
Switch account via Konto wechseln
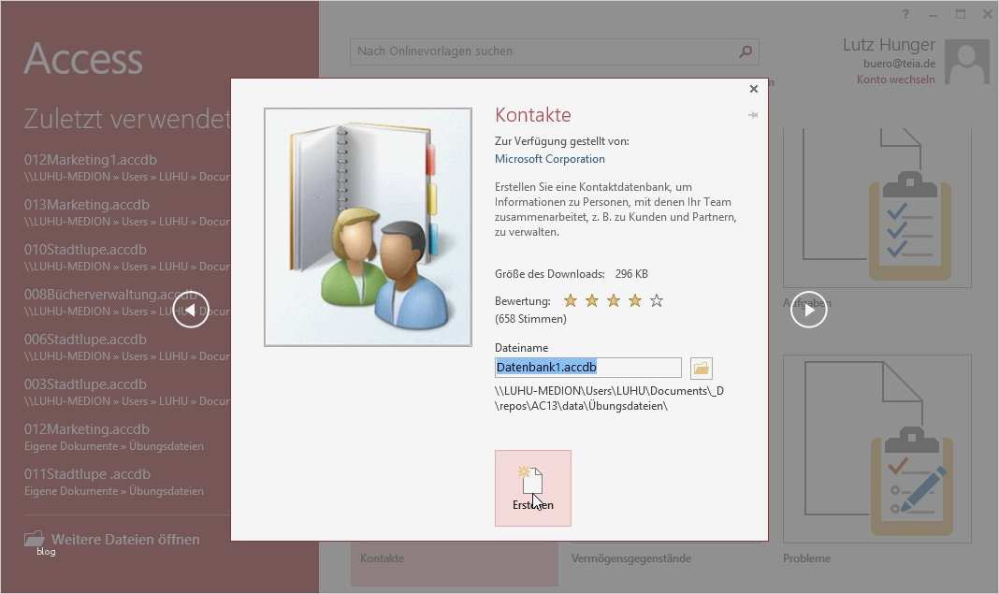896,80
